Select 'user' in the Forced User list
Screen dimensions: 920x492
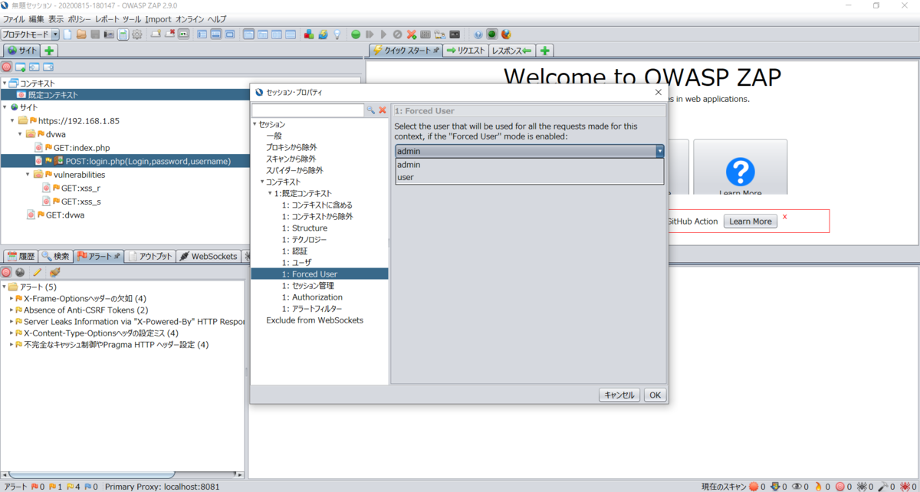pyautogui.click(x=529, y=177)
